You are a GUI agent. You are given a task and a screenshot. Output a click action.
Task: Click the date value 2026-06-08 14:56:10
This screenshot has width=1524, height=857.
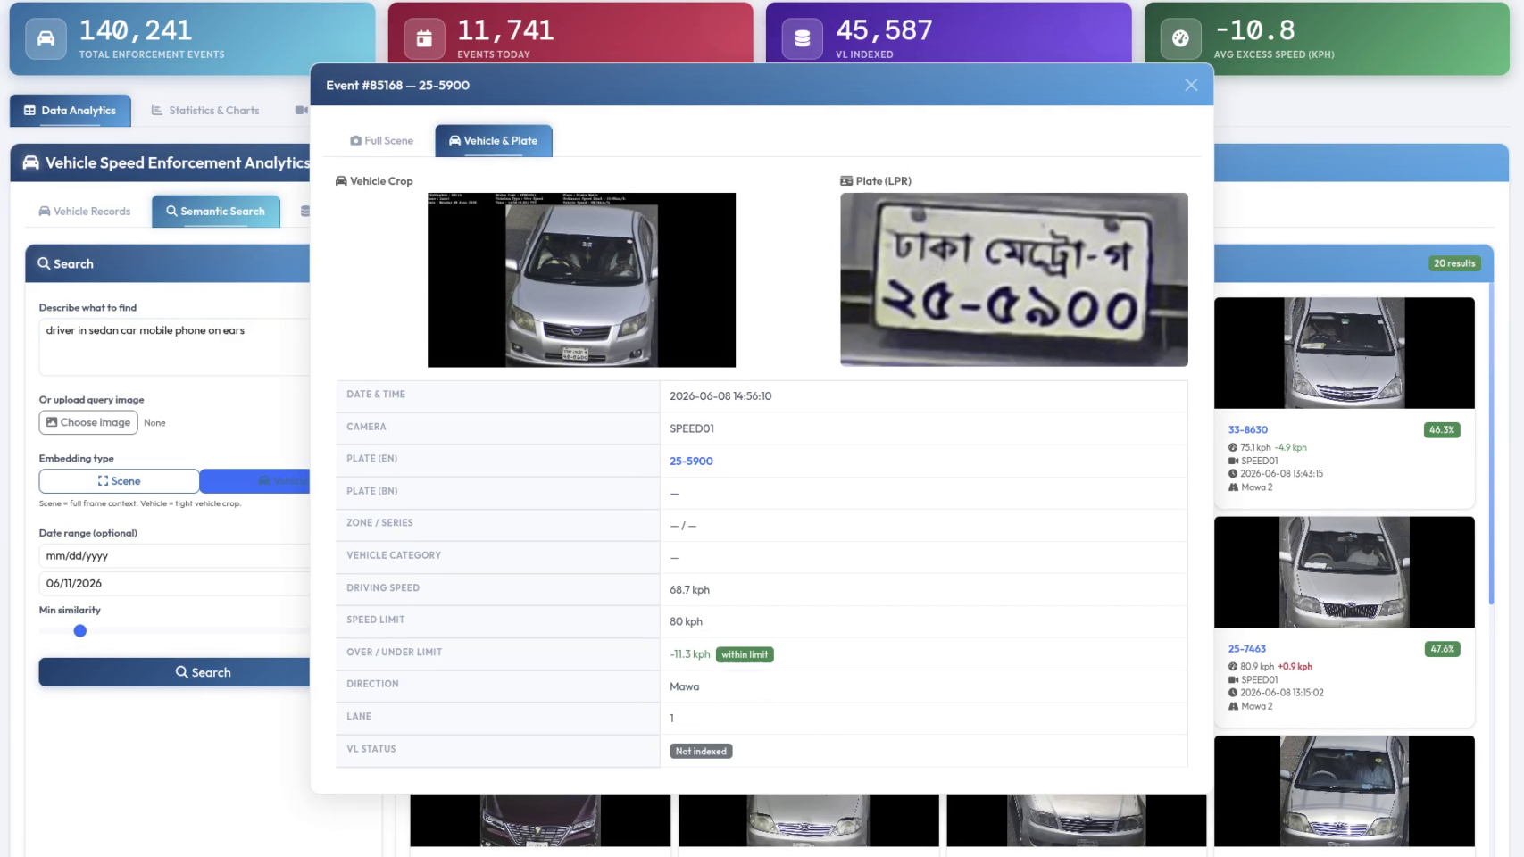720,396
